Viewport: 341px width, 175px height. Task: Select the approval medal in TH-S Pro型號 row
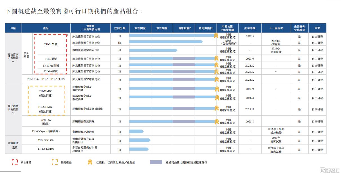(216, 65)
